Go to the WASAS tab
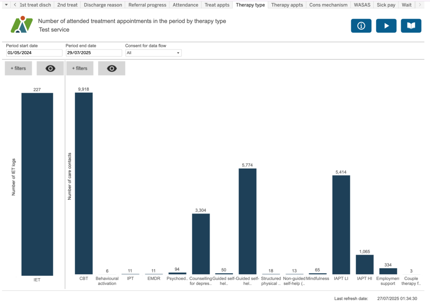 (x=362, y=5)
